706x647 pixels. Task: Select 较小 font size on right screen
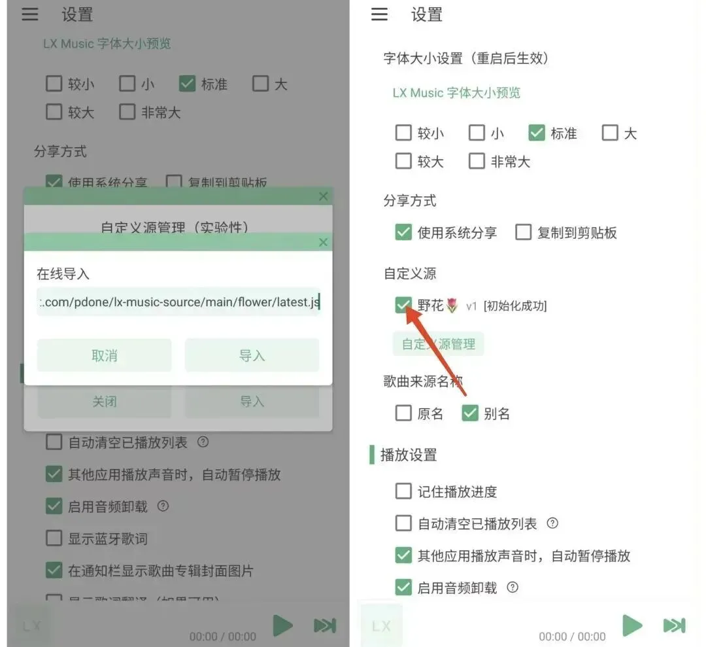[403, 133]
